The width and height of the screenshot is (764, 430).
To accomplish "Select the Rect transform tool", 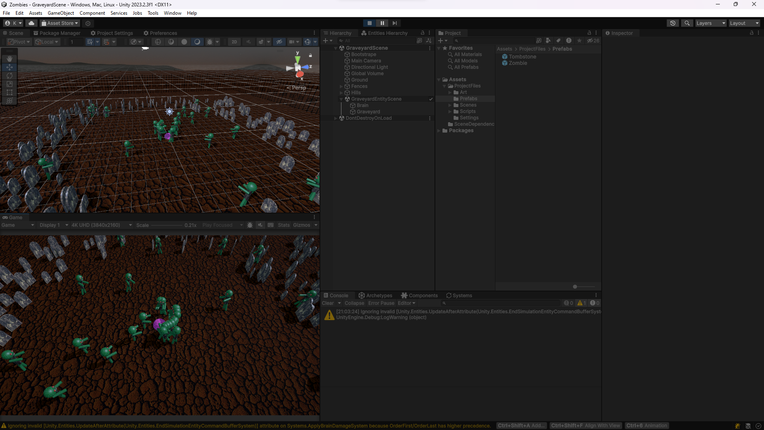I will click(10, 92).
